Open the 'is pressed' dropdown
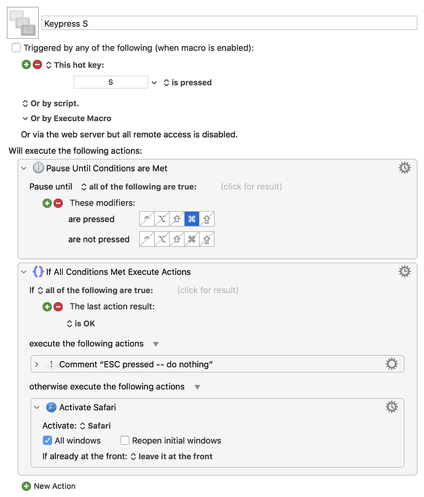424x497 pixels. point(187,82)
